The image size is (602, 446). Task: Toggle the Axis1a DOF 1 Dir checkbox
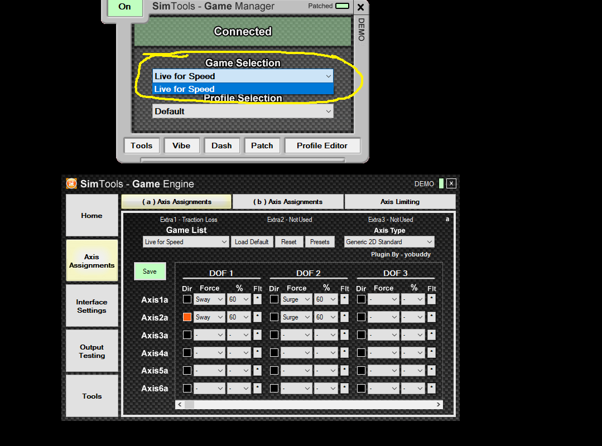coord(187,299)
